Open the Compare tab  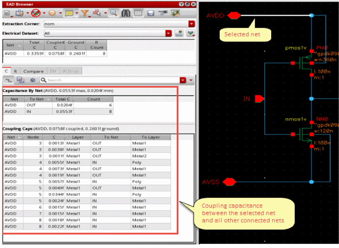33,71
